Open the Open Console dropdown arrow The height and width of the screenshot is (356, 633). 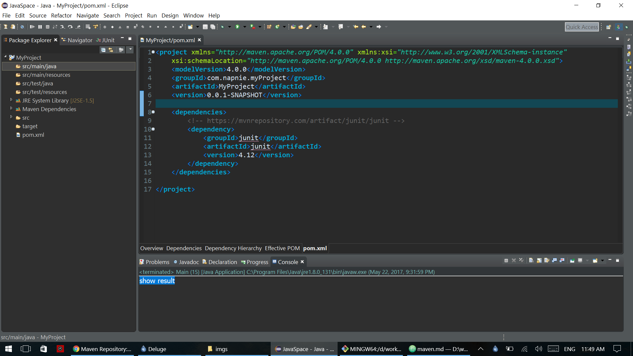[x=602, y=260]
